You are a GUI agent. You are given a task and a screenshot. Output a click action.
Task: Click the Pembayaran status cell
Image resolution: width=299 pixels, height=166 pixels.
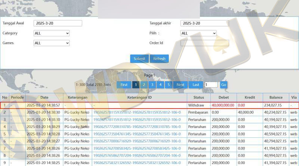tap(198, 113)
